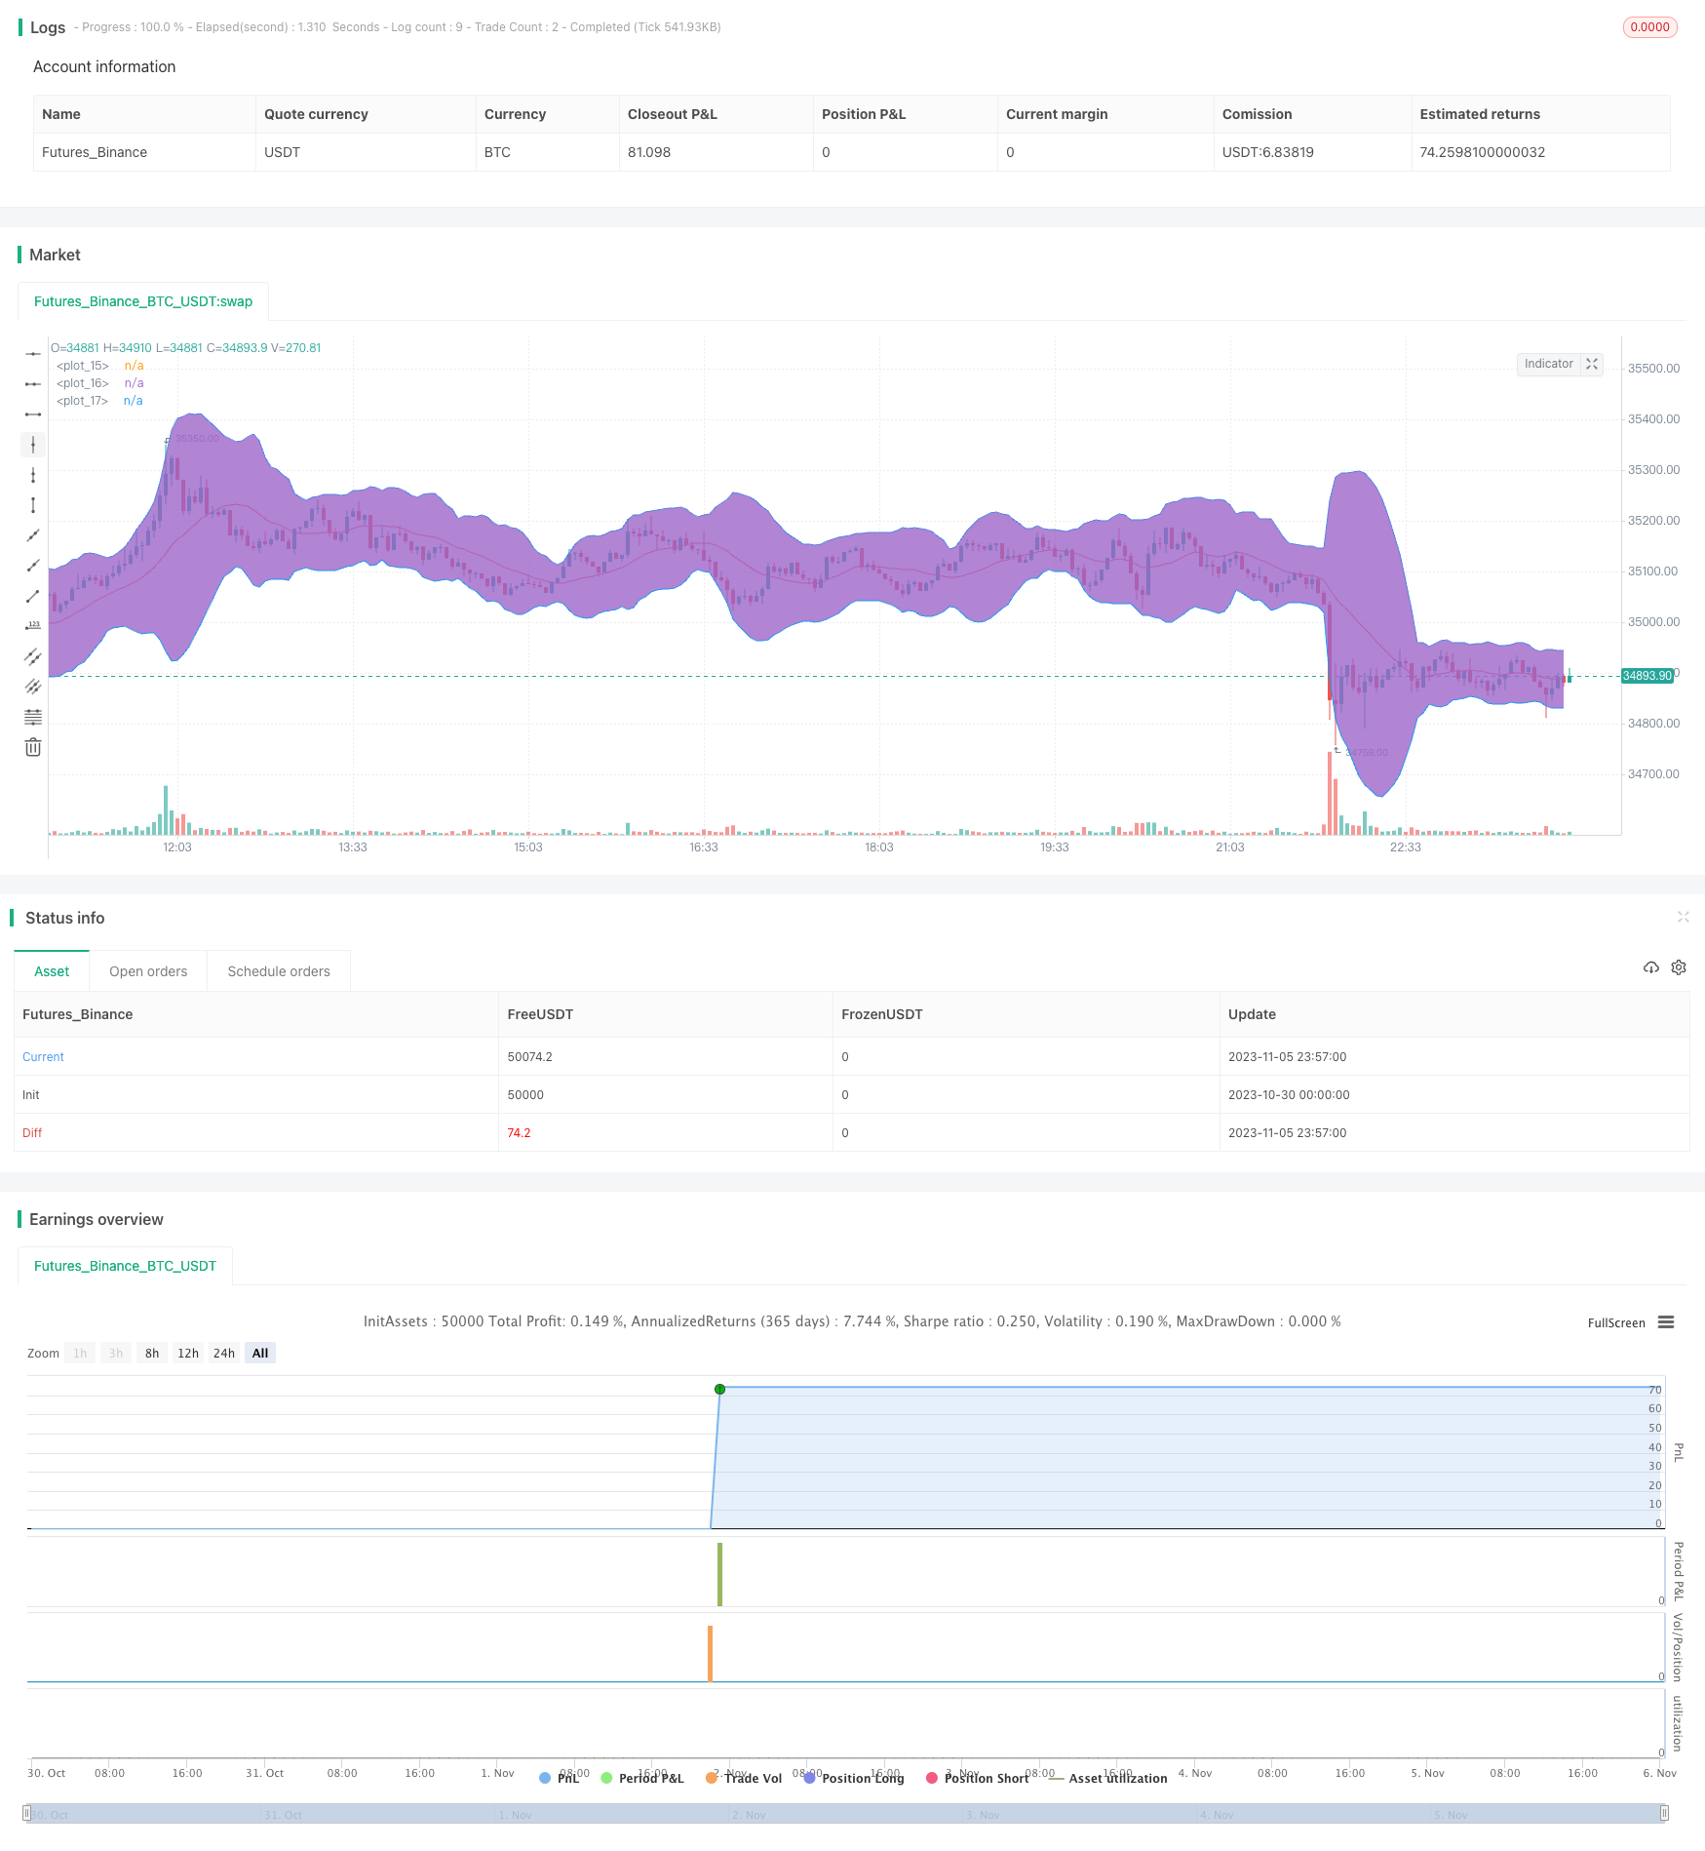Click the Diff value 74.2

tap(519, 1133)
